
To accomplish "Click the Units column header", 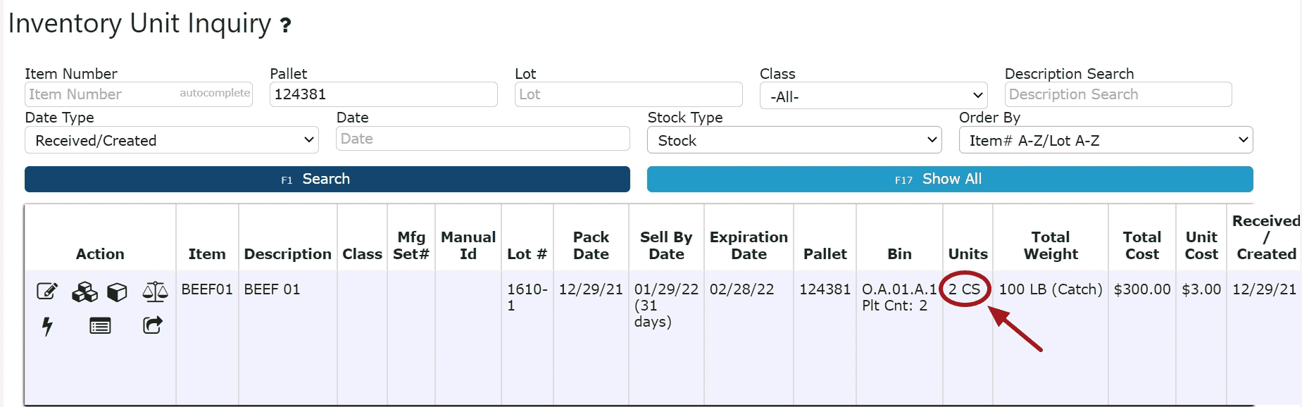I will point(968,254).
